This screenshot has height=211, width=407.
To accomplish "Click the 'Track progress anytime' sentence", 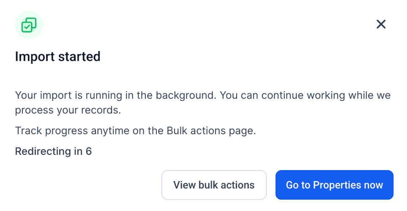I will (x=135, y=131).
